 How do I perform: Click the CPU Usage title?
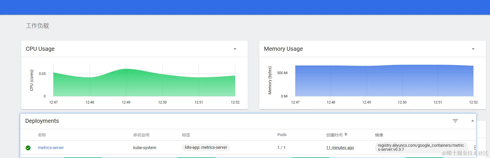pyautogui.click(x=40, y=49)
